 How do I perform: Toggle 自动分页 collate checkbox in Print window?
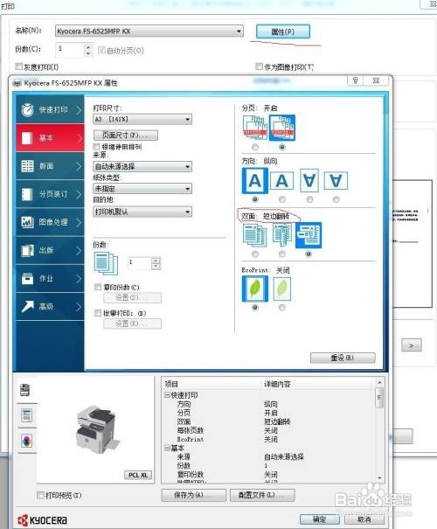point(101,50)
